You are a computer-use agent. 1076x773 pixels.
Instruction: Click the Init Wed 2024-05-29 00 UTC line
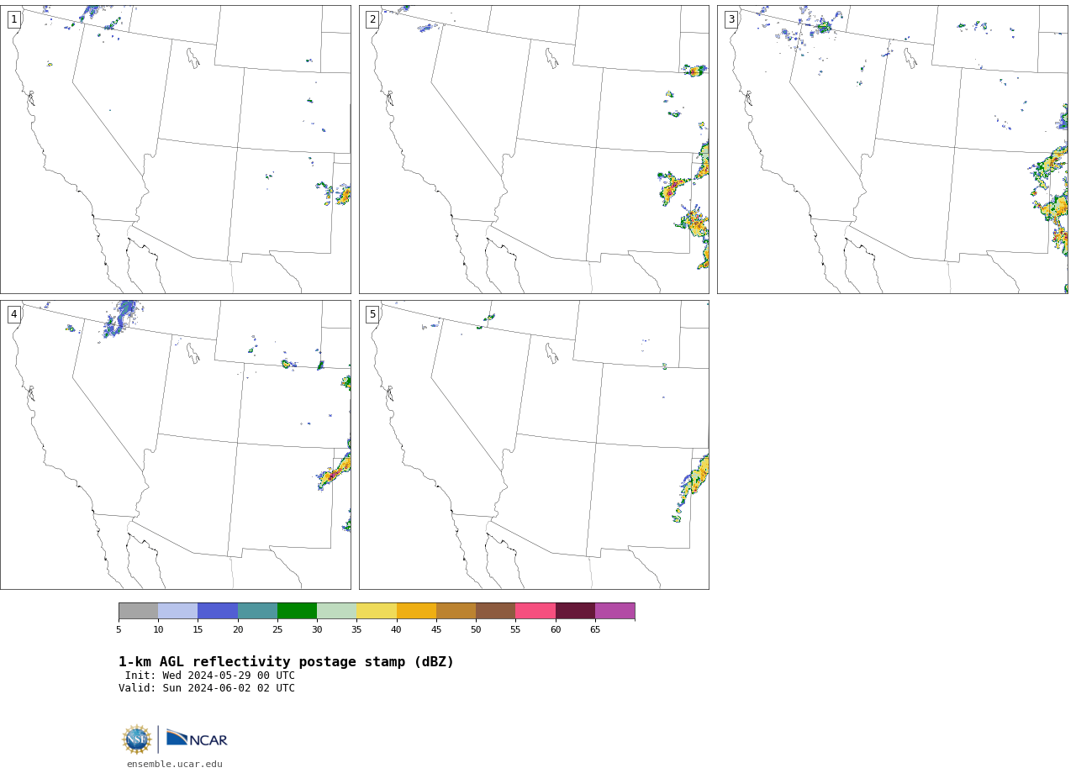(x=210, y=676)
